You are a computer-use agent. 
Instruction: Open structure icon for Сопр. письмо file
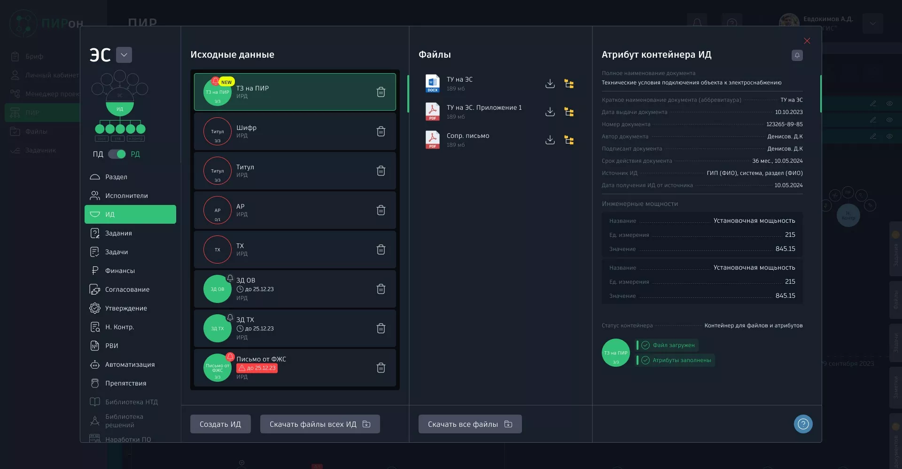click(x=569, y=140)
